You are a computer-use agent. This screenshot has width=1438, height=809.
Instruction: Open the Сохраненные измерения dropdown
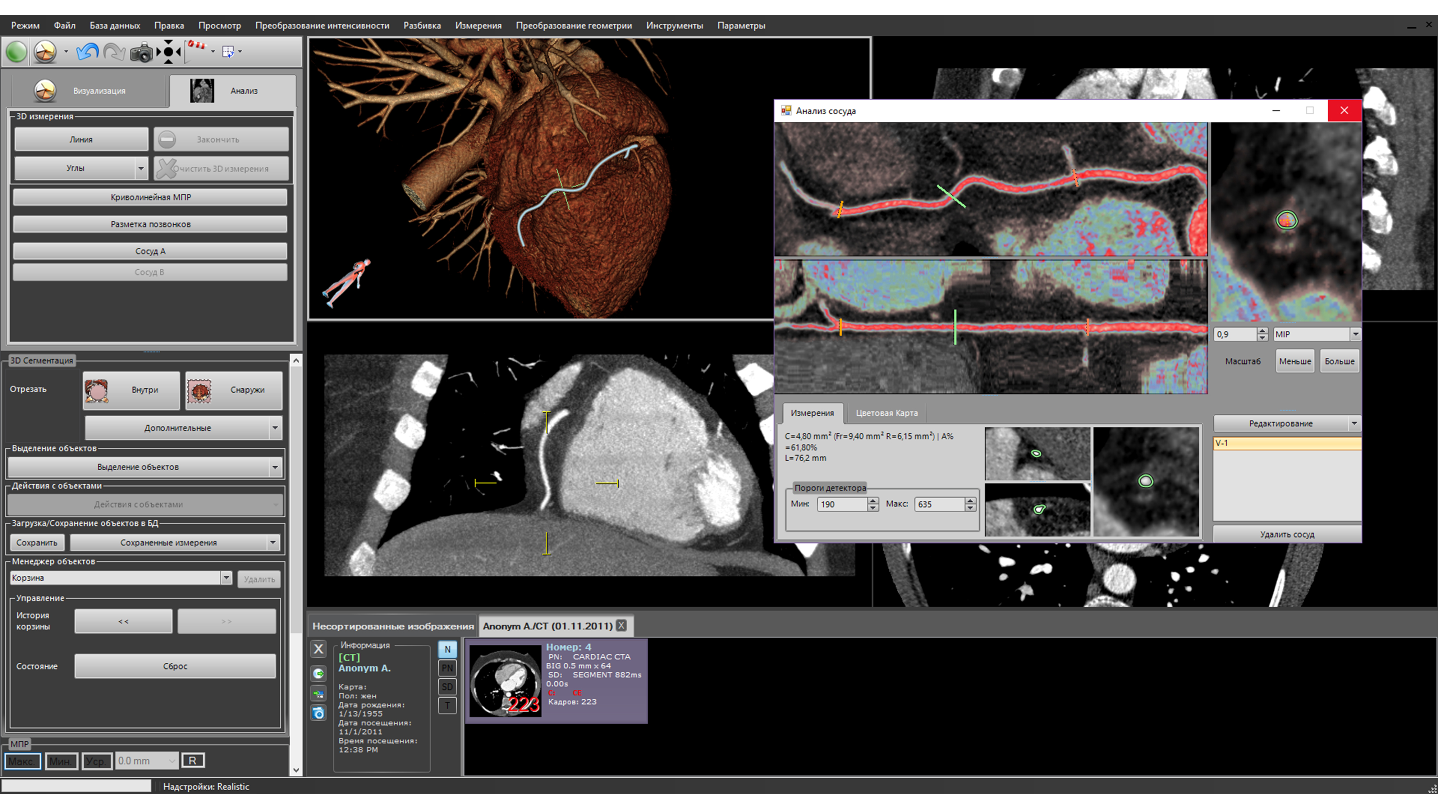(x=273, y=542)
